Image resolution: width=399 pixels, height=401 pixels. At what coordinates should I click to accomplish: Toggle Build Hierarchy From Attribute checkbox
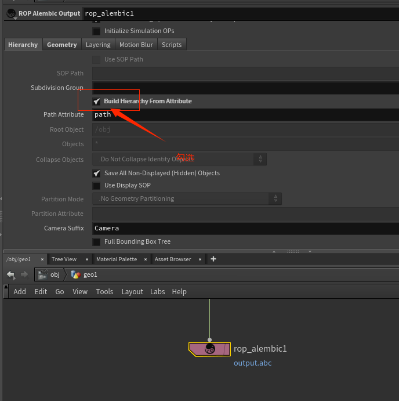pos(97,101)
